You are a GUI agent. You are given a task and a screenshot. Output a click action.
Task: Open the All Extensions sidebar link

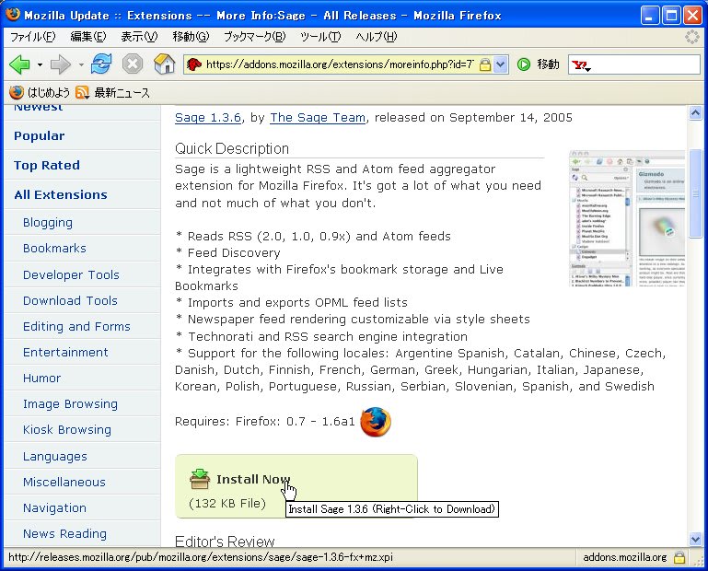click(x=61, y=194)
